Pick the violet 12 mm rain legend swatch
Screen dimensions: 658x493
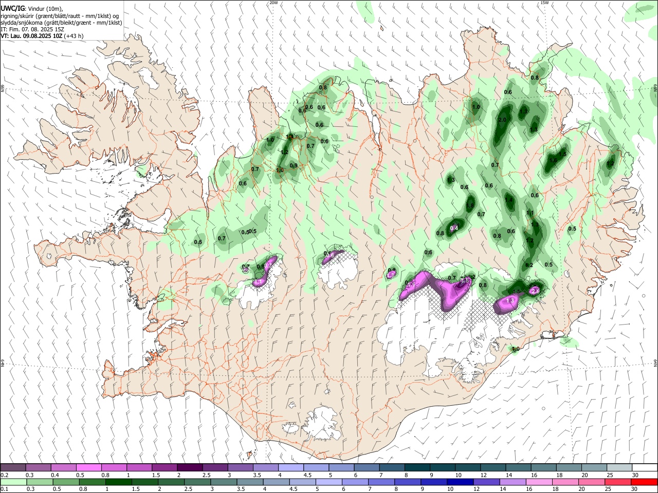(x=487, y=482)
